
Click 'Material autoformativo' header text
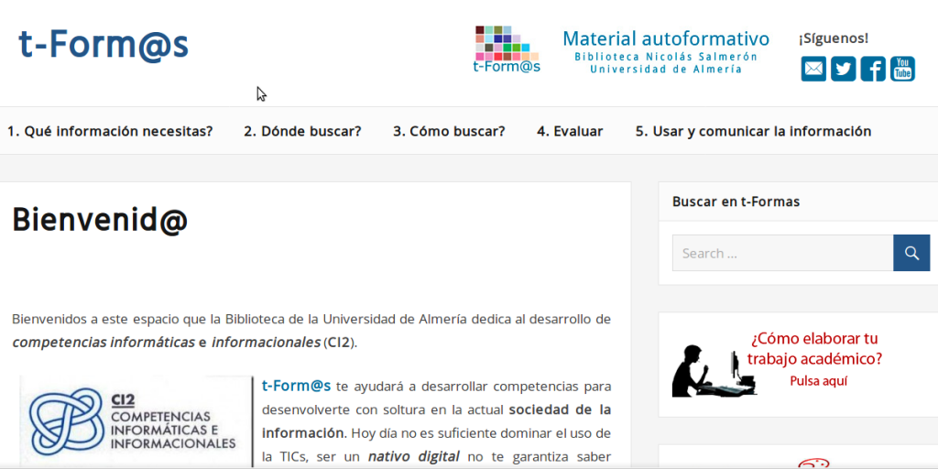tap(666, 38)
